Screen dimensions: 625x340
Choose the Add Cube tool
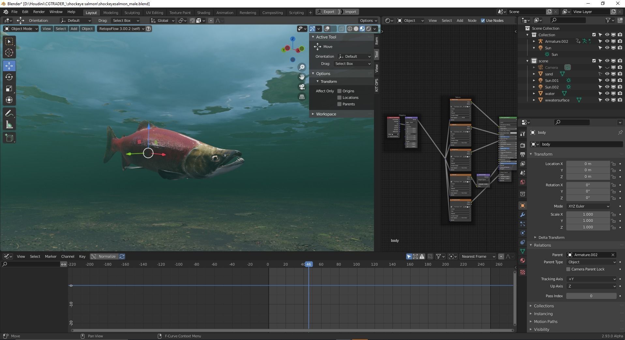pos(9,138)
